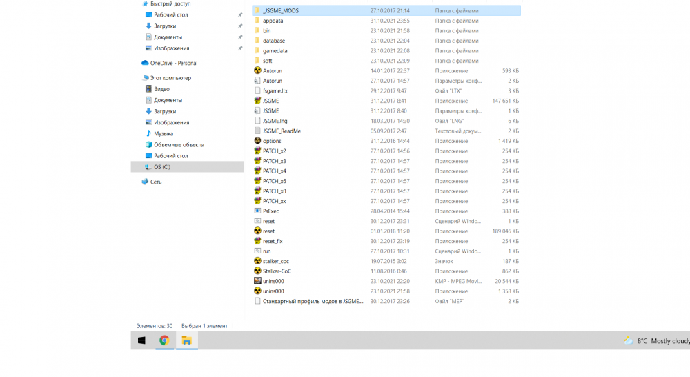This screenshot has width=690, height=377.
Task: Select the reset_fix application icon
Action: click(257, 241)
